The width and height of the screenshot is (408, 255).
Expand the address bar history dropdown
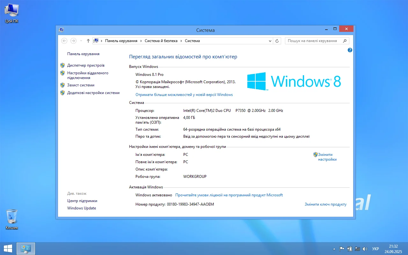coord(270,41)
